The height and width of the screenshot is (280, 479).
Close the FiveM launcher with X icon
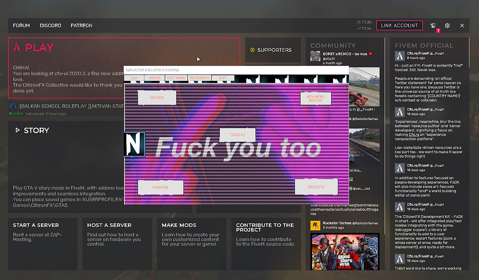[x=462, y=25]
